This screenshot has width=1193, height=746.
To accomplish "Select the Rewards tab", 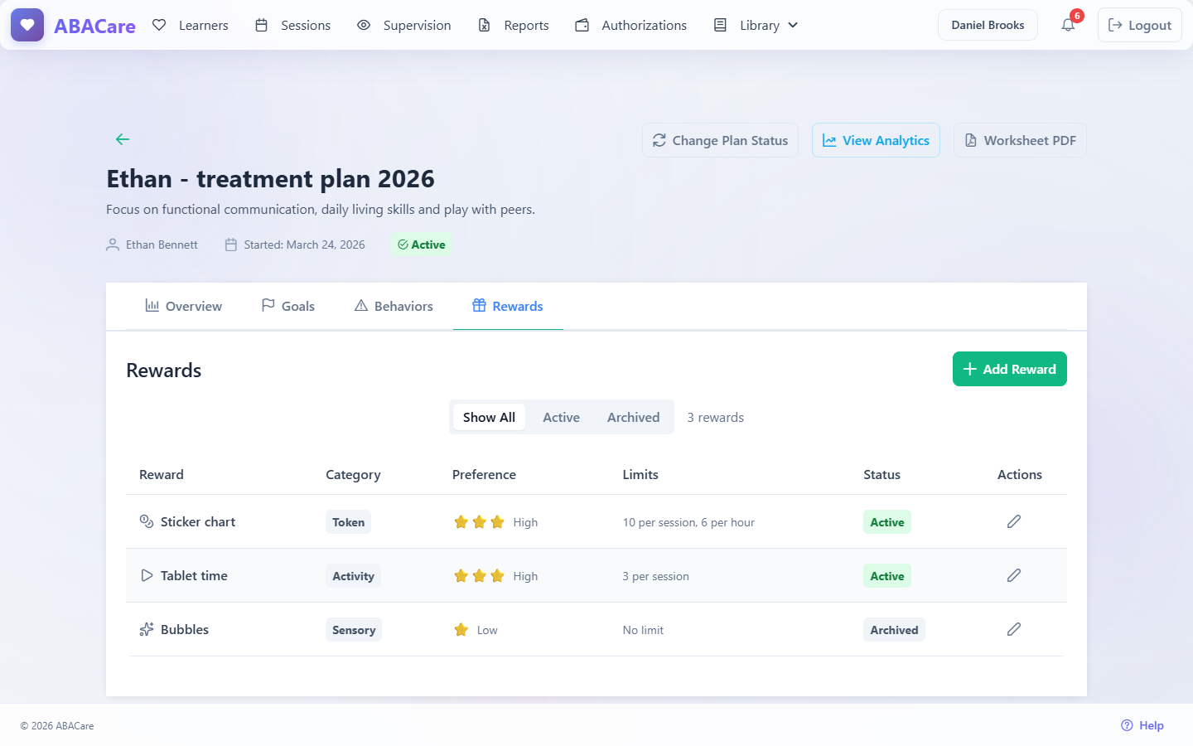I will pos(508,306).
